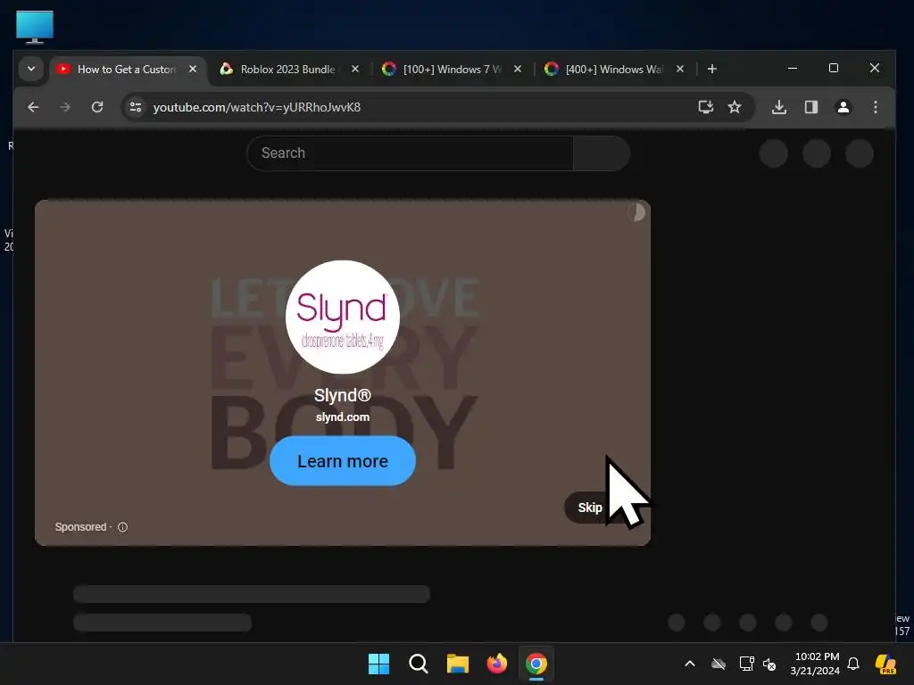Click Chrome icon in taskbar

coord(536,664)
